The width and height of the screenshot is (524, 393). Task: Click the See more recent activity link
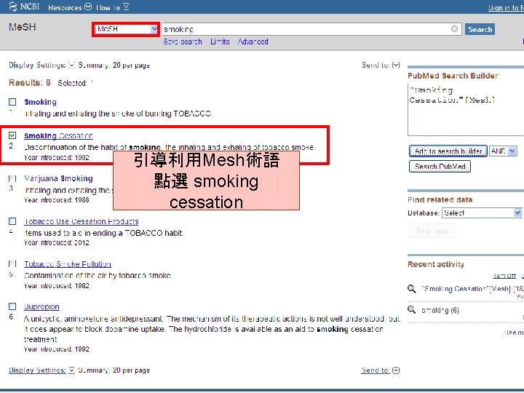(x=514, y=333)
